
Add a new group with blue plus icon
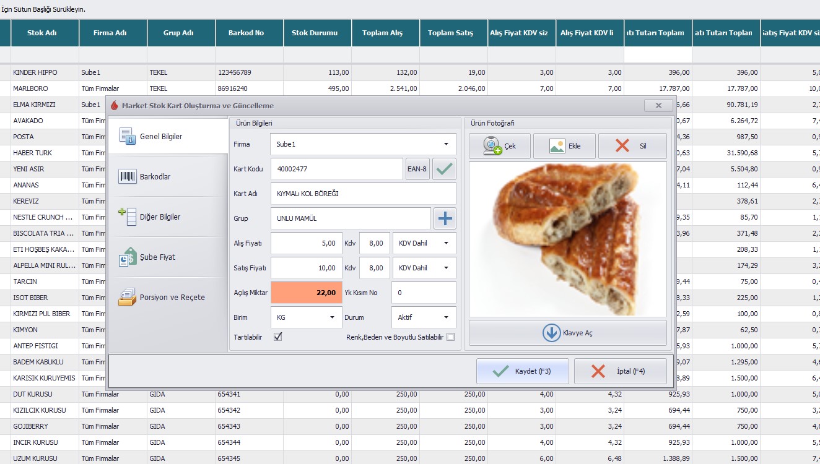[445, 218]
